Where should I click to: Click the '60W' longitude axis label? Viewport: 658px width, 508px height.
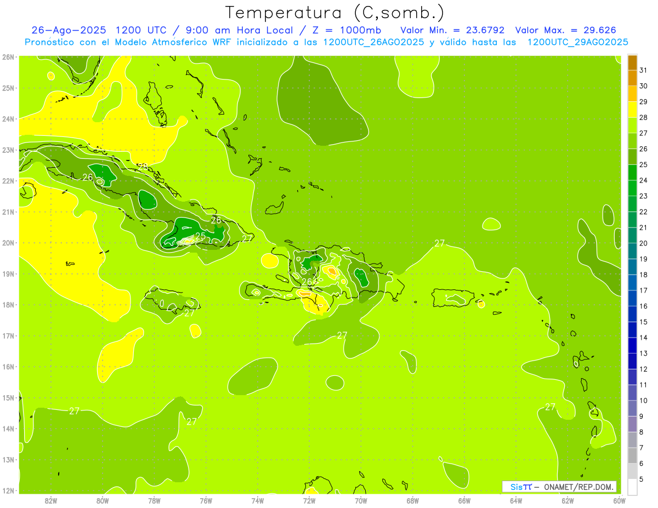click(619, 500)
